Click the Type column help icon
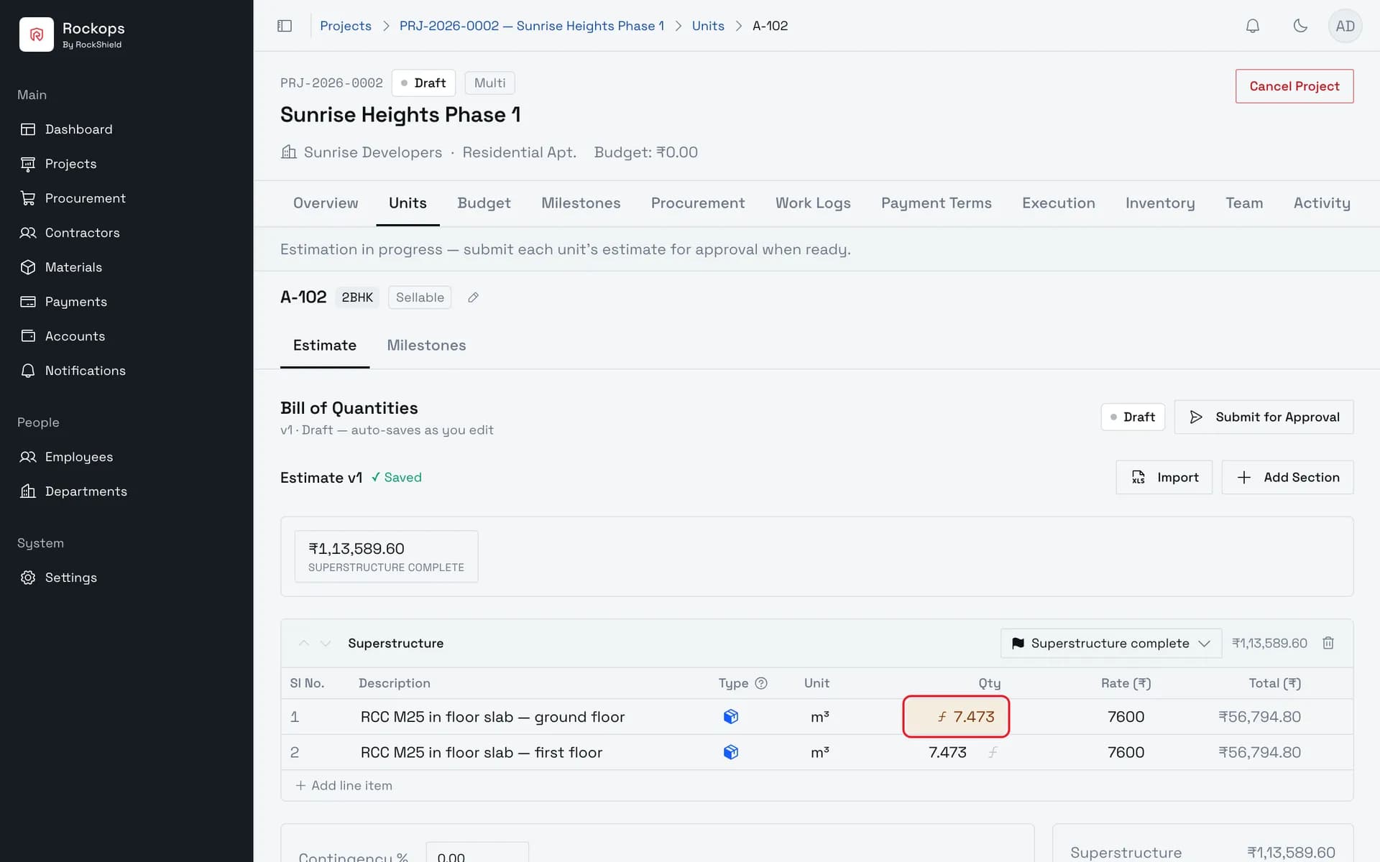The width and height of the screenshot is (1380, 862). (761, 683)
